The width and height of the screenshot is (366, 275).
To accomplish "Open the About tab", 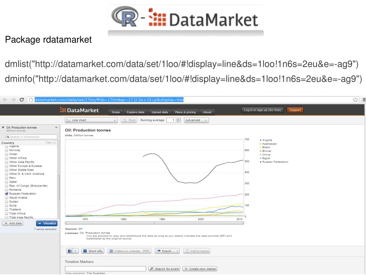I will pyautogui.click(x=207, y=112).
